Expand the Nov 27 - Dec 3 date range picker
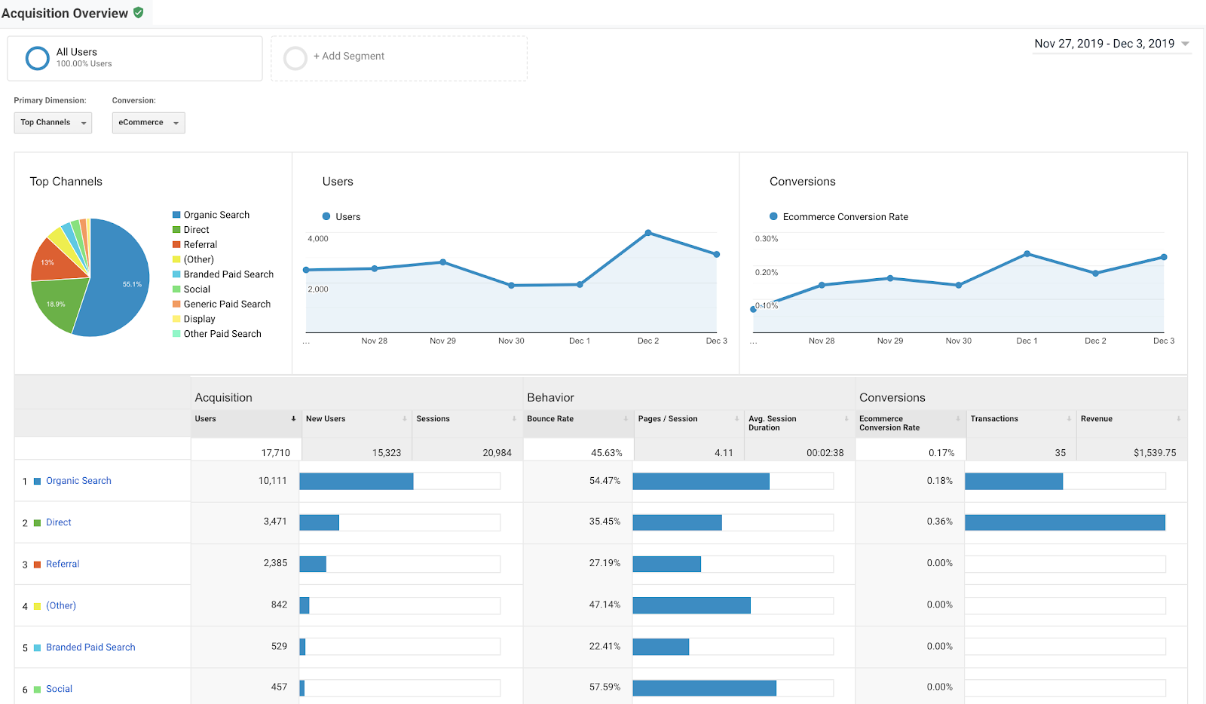1206x704 pixels. point(1112,44)
